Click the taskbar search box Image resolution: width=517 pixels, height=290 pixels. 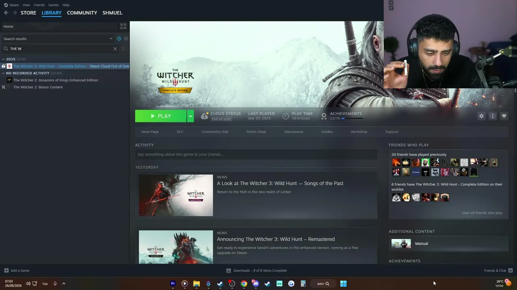pyautogui.click(x=323, y=284)
